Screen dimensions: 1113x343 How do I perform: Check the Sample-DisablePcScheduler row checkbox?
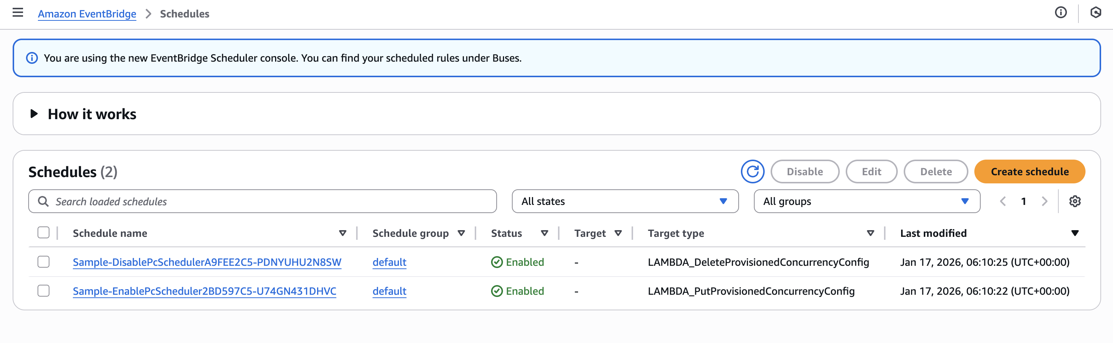click(x=43, y=262)
